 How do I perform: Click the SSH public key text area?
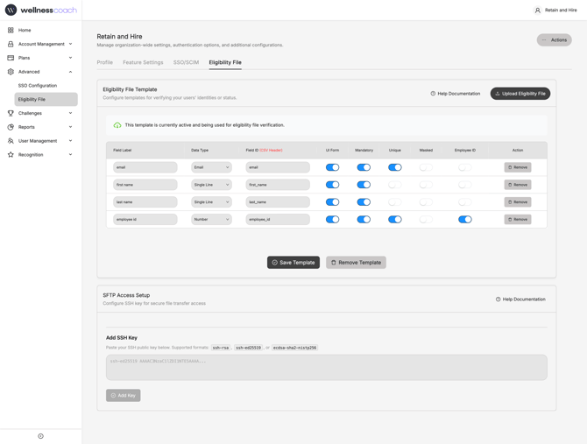(326, 367)
